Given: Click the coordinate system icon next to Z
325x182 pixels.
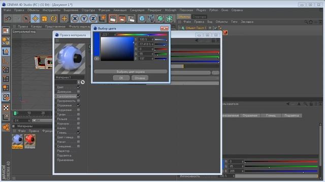Looking at the screenshot, I should [x=102, y=19].
